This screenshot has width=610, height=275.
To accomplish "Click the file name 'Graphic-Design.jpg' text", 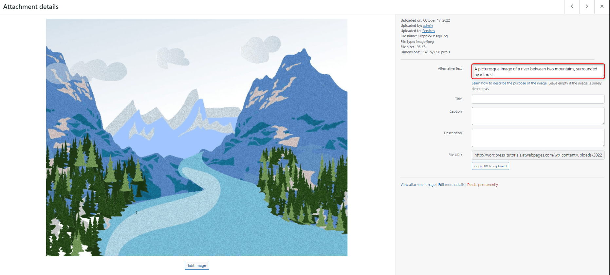I will coord(433,36).
